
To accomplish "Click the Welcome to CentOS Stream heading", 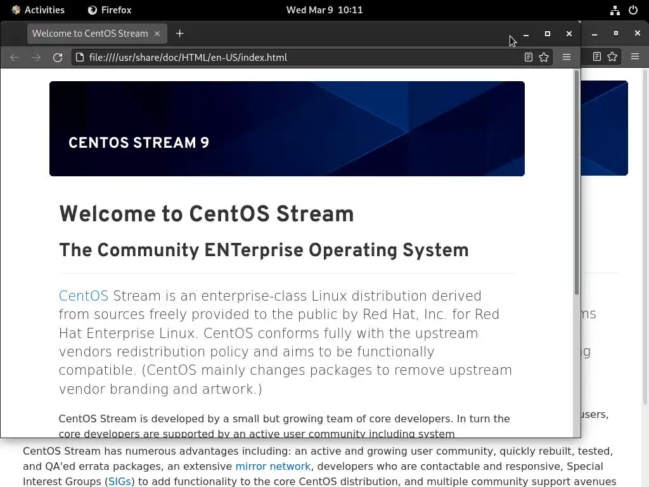I will pos(207,214).
